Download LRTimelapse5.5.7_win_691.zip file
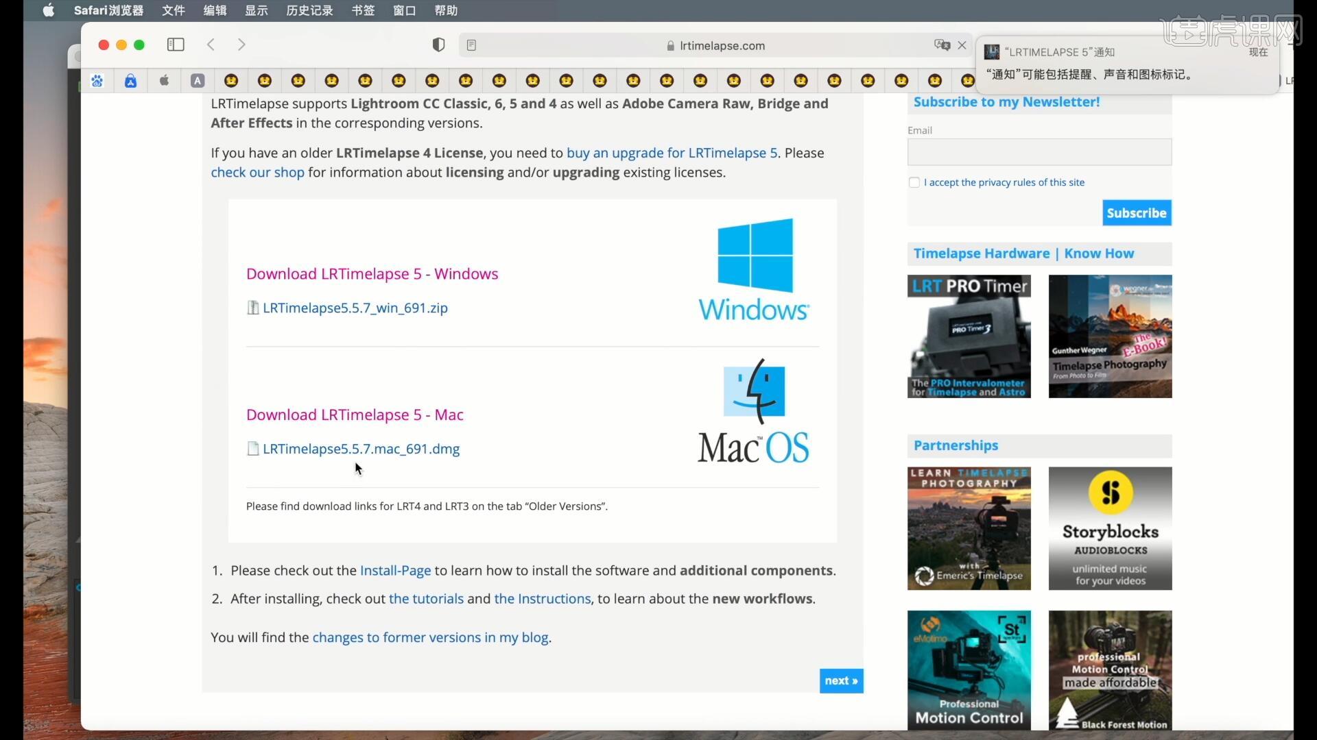Viewport: 1317px width, 740px height. coord(355,308)
